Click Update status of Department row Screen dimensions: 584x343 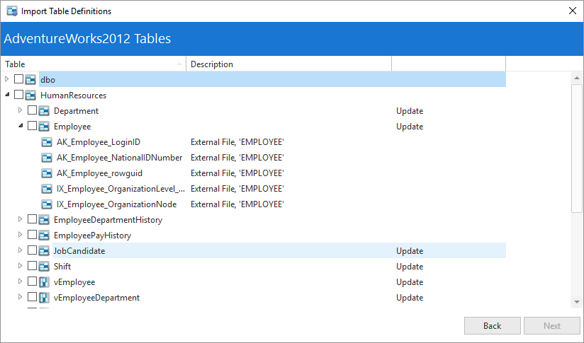(410, 111)
